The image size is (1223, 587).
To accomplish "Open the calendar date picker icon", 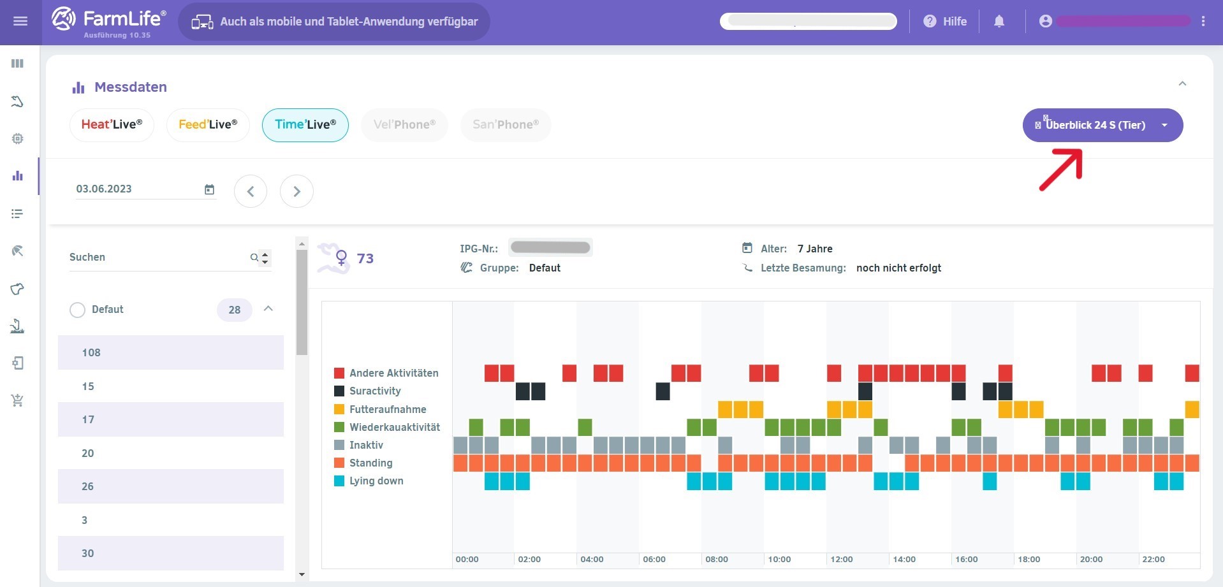I will [209, 189].
